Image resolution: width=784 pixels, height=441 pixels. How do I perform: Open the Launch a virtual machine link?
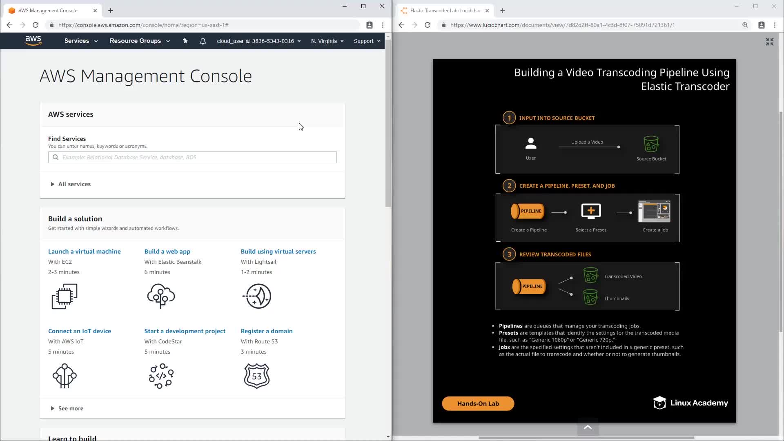pyautogui.click(x=84, y=252)
